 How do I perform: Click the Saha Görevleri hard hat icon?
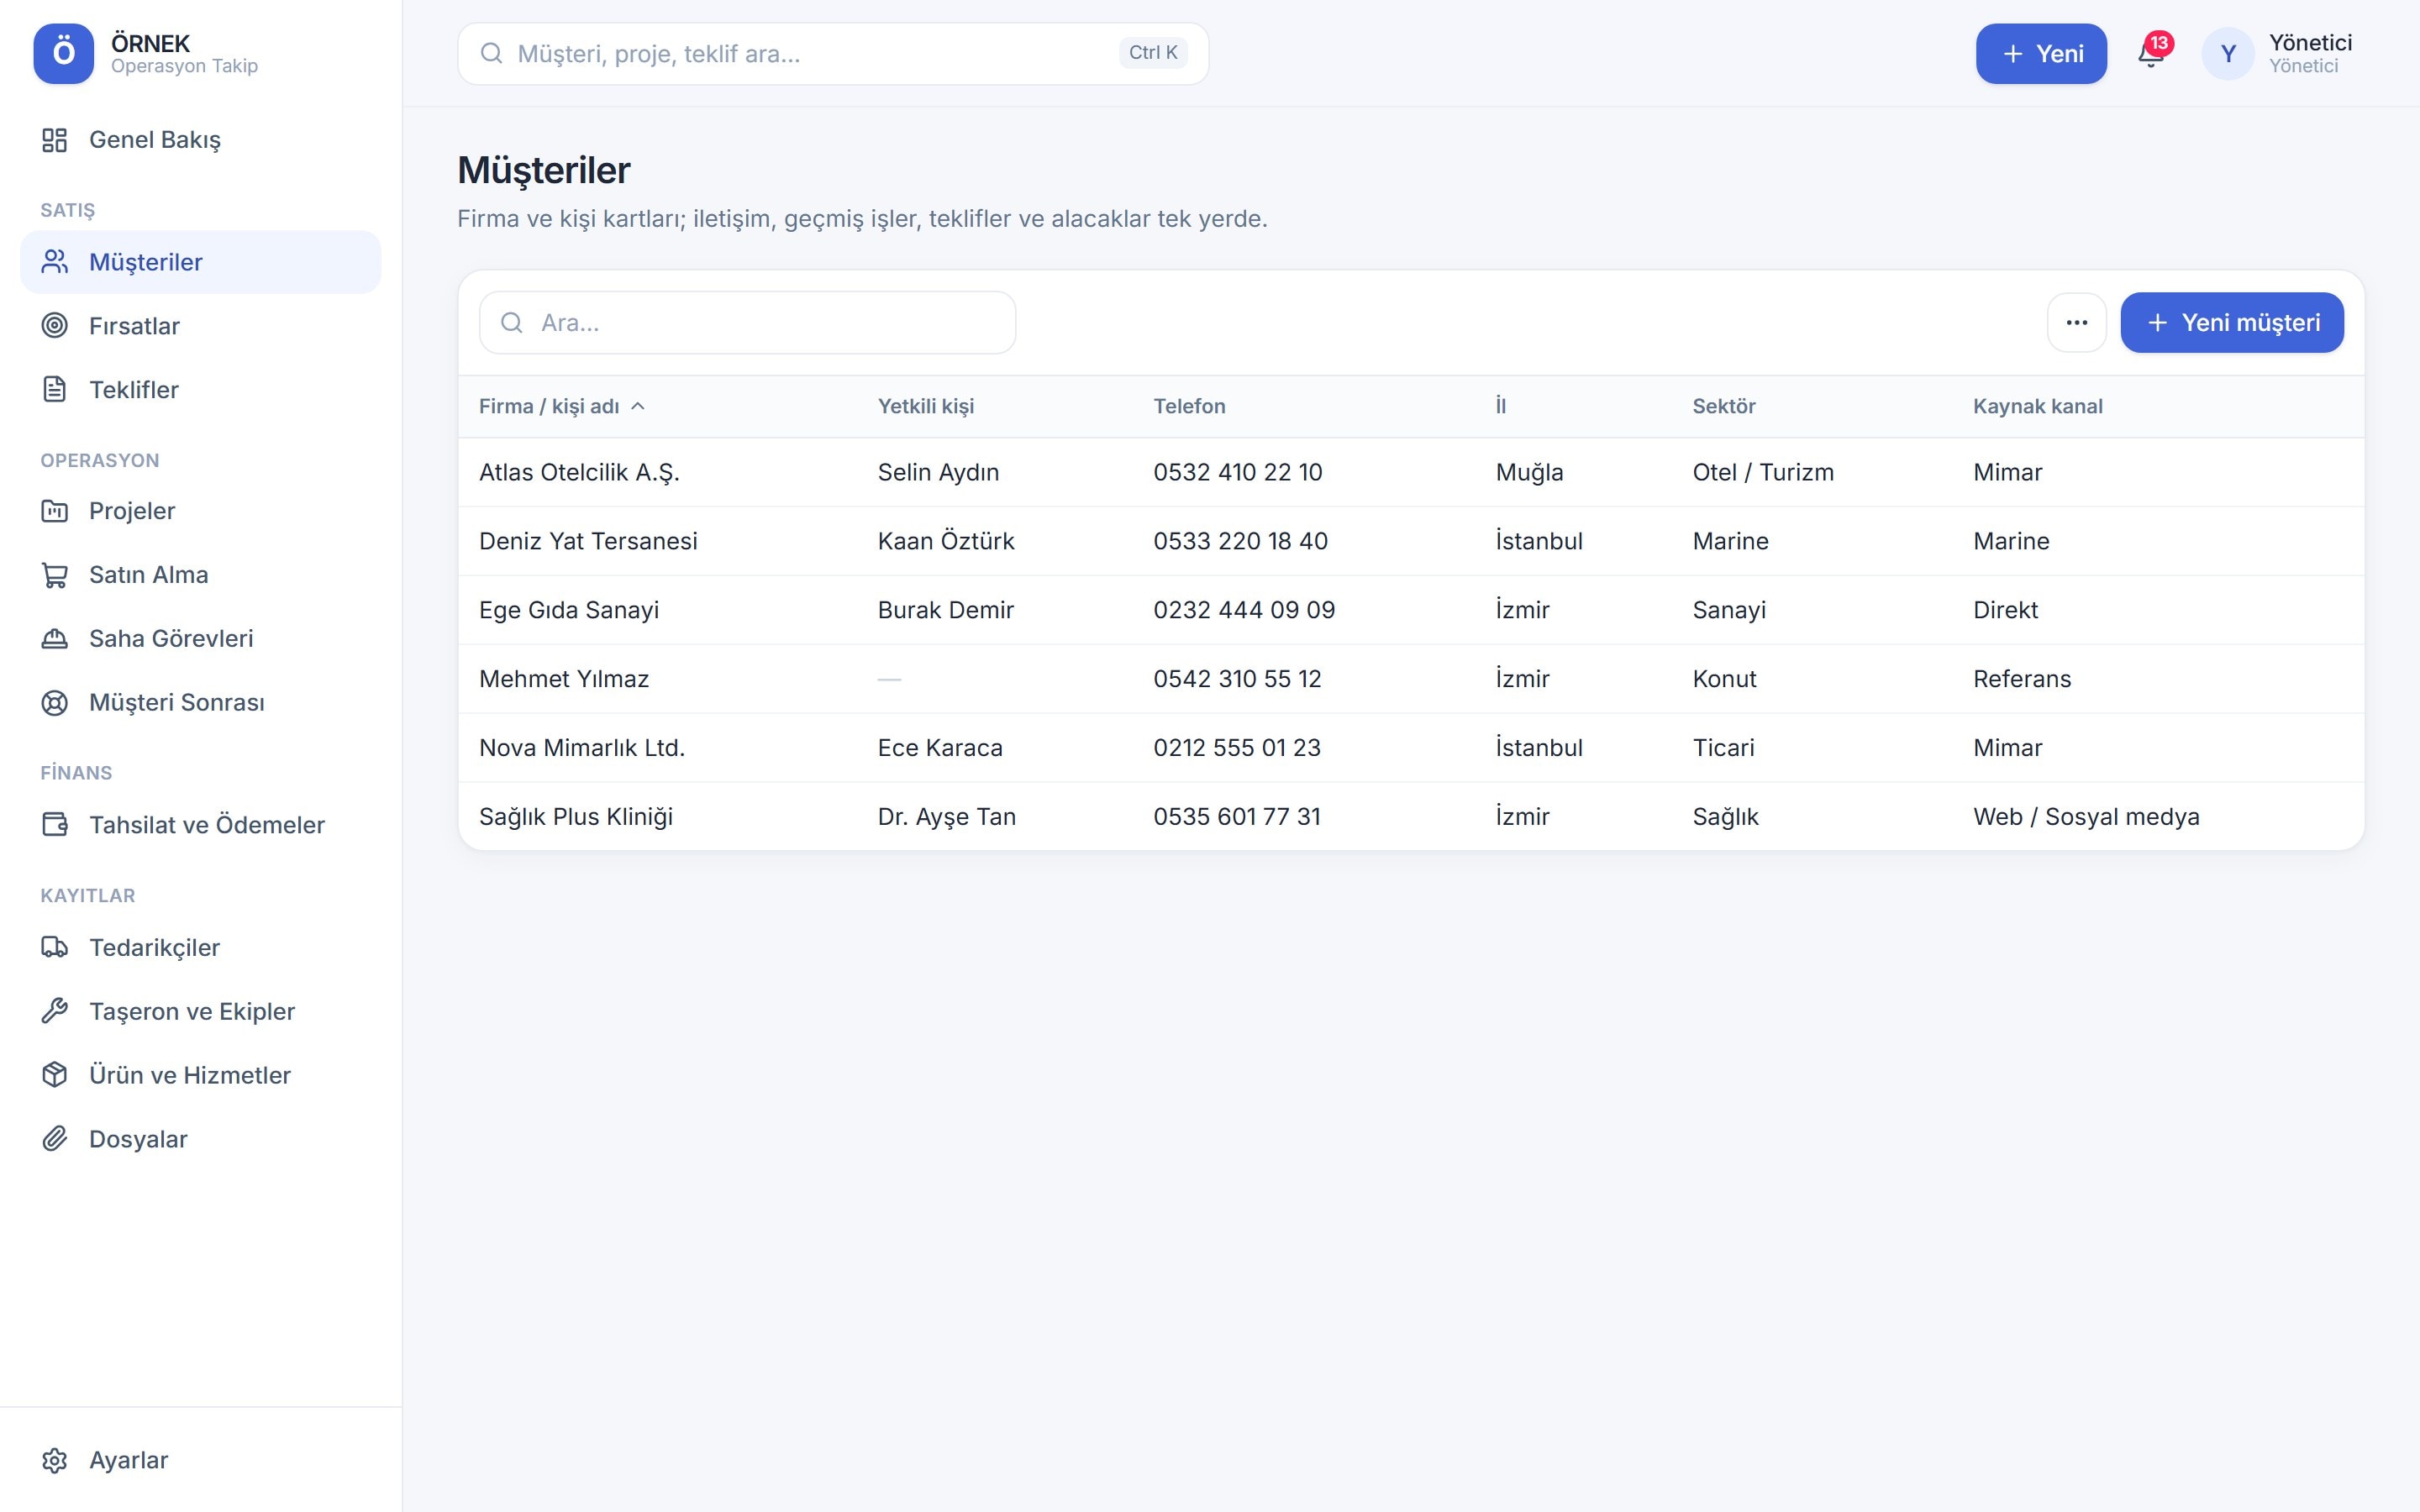tap(55, 639)
